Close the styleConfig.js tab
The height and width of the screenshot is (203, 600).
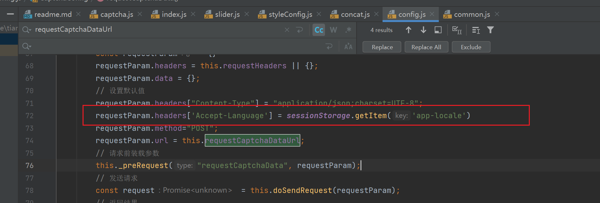tap(319, 14)
